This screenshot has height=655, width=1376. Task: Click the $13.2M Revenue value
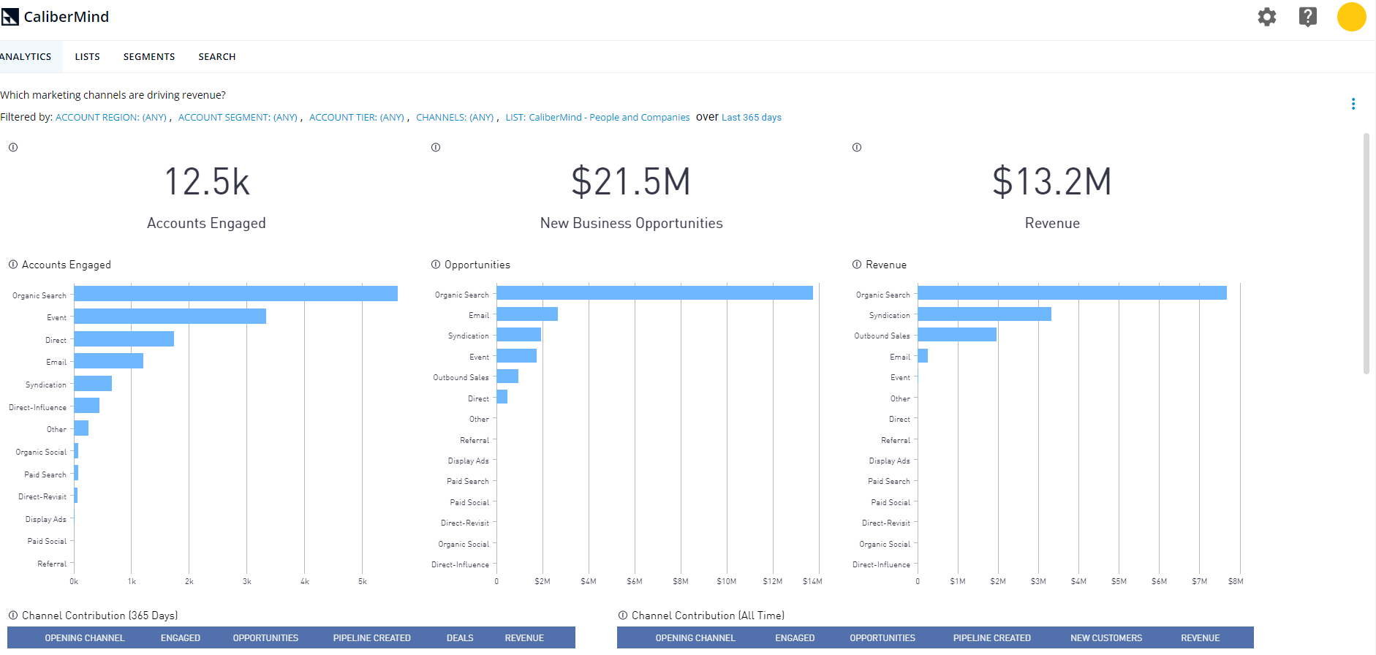click(x=1052, y=181)
